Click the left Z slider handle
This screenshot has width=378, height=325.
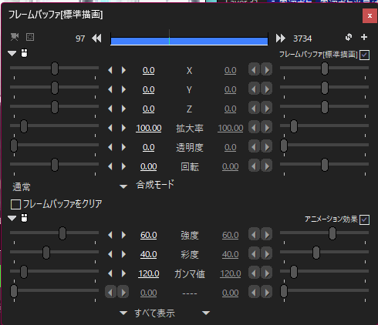click(x=55, y=107)
